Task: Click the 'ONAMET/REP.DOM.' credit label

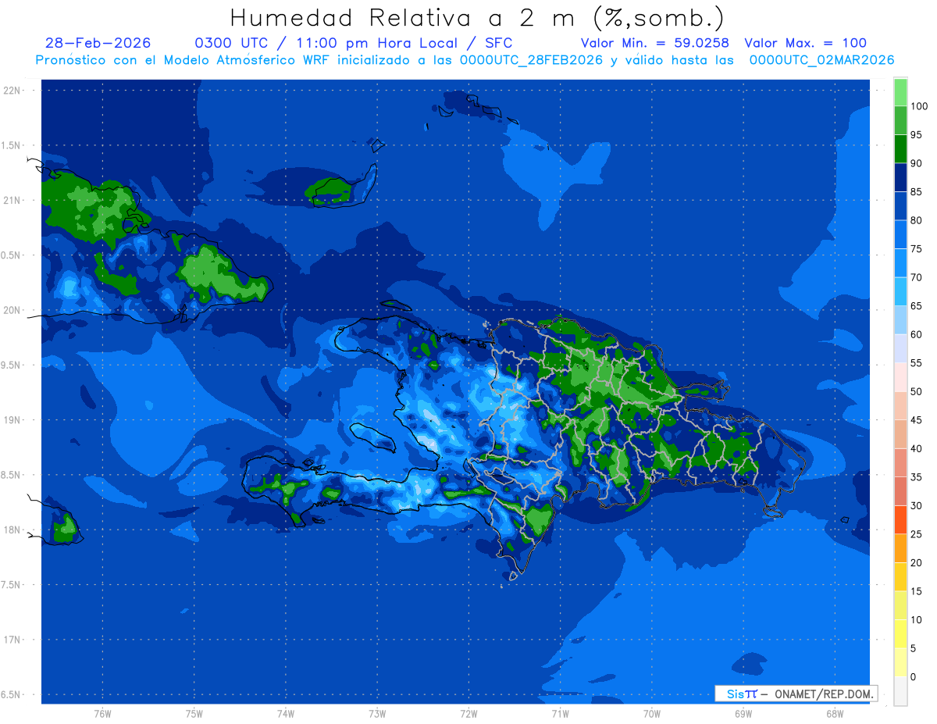Action: (x=823, y=694)
